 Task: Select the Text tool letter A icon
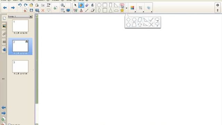[x=81, y=10]
